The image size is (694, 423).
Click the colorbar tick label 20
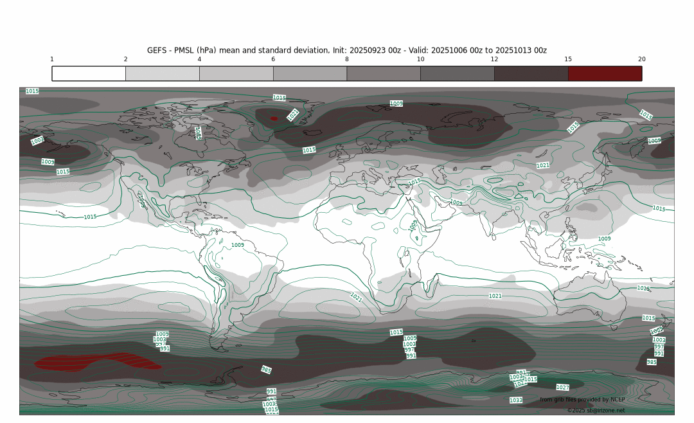point(641,59)
